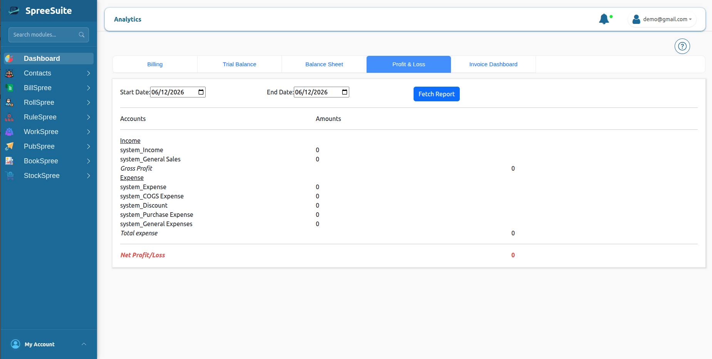Click the StockSpree cart icon
712x359 pixels.
click(x=9, y=176)
